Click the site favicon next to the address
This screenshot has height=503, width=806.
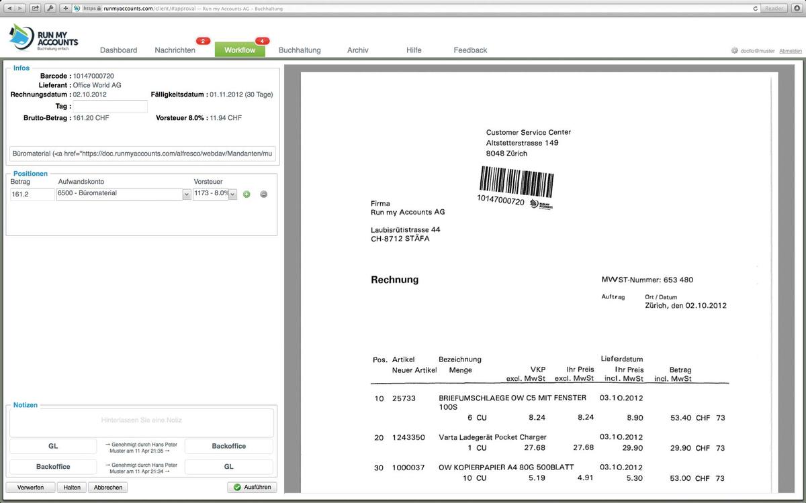point(77,8)
